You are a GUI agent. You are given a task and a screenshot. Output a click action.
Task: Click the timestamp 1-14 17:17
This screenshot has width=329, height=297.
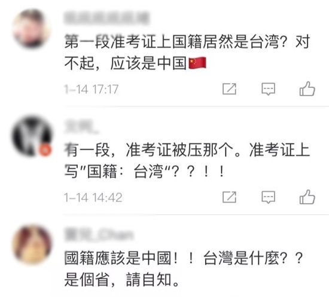tap(92, 89)
